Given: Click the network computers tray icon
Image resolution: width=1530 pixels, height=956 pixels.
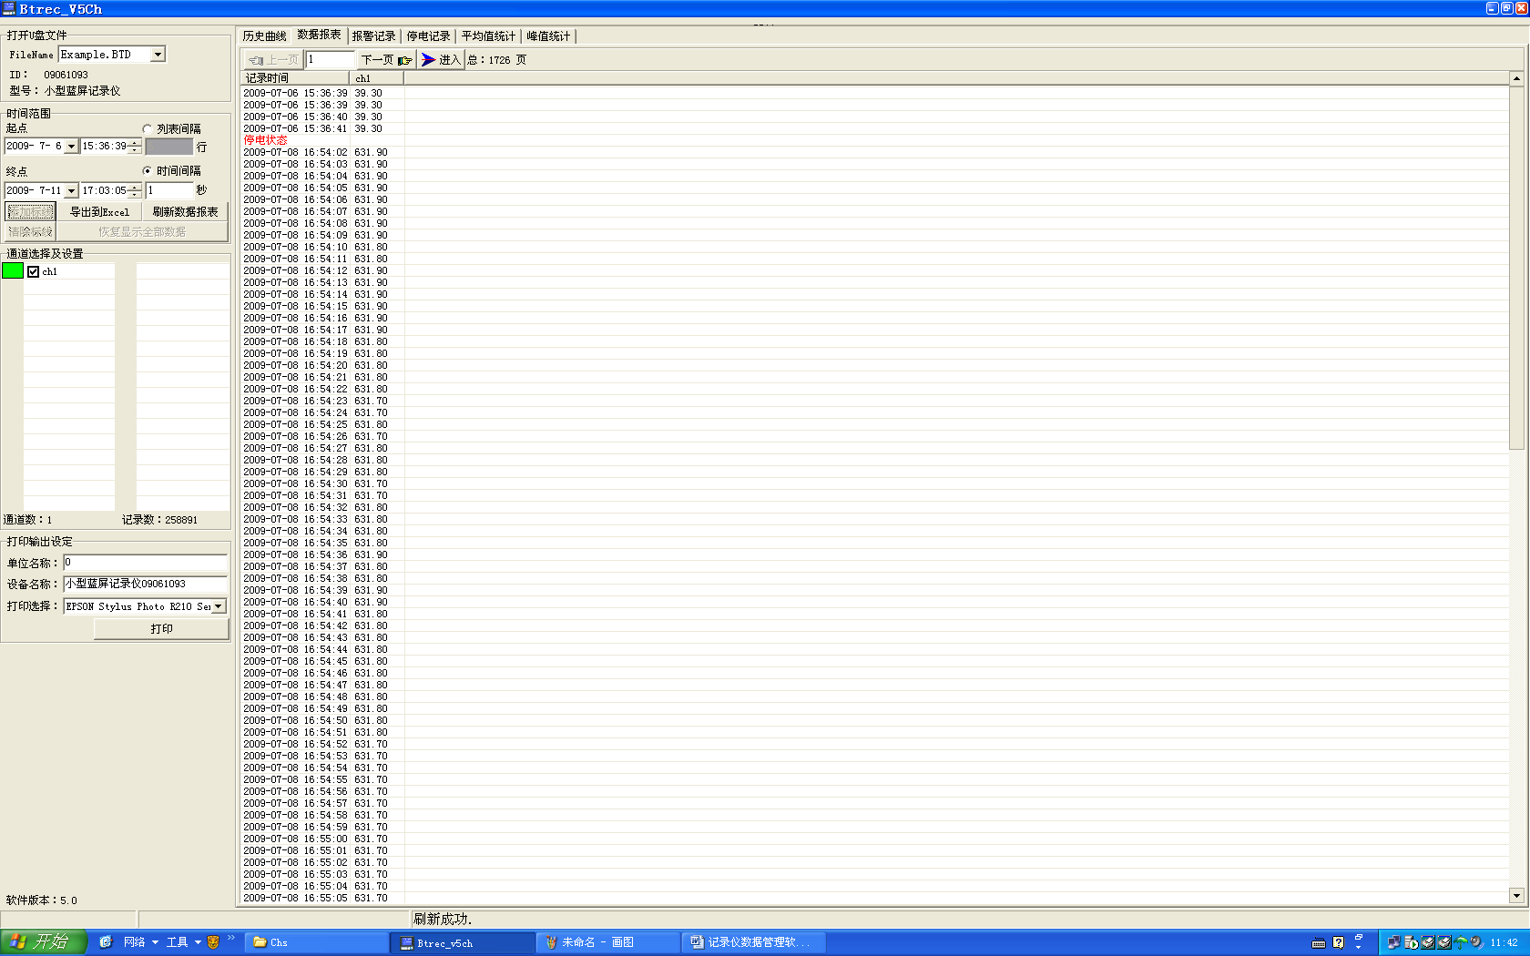Looking at the screenshot, I should 1393,942.
